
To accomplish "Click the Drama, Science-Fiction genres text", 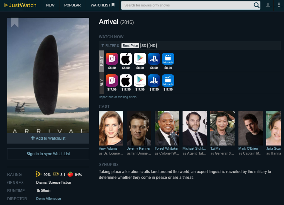I will (54, 182).
